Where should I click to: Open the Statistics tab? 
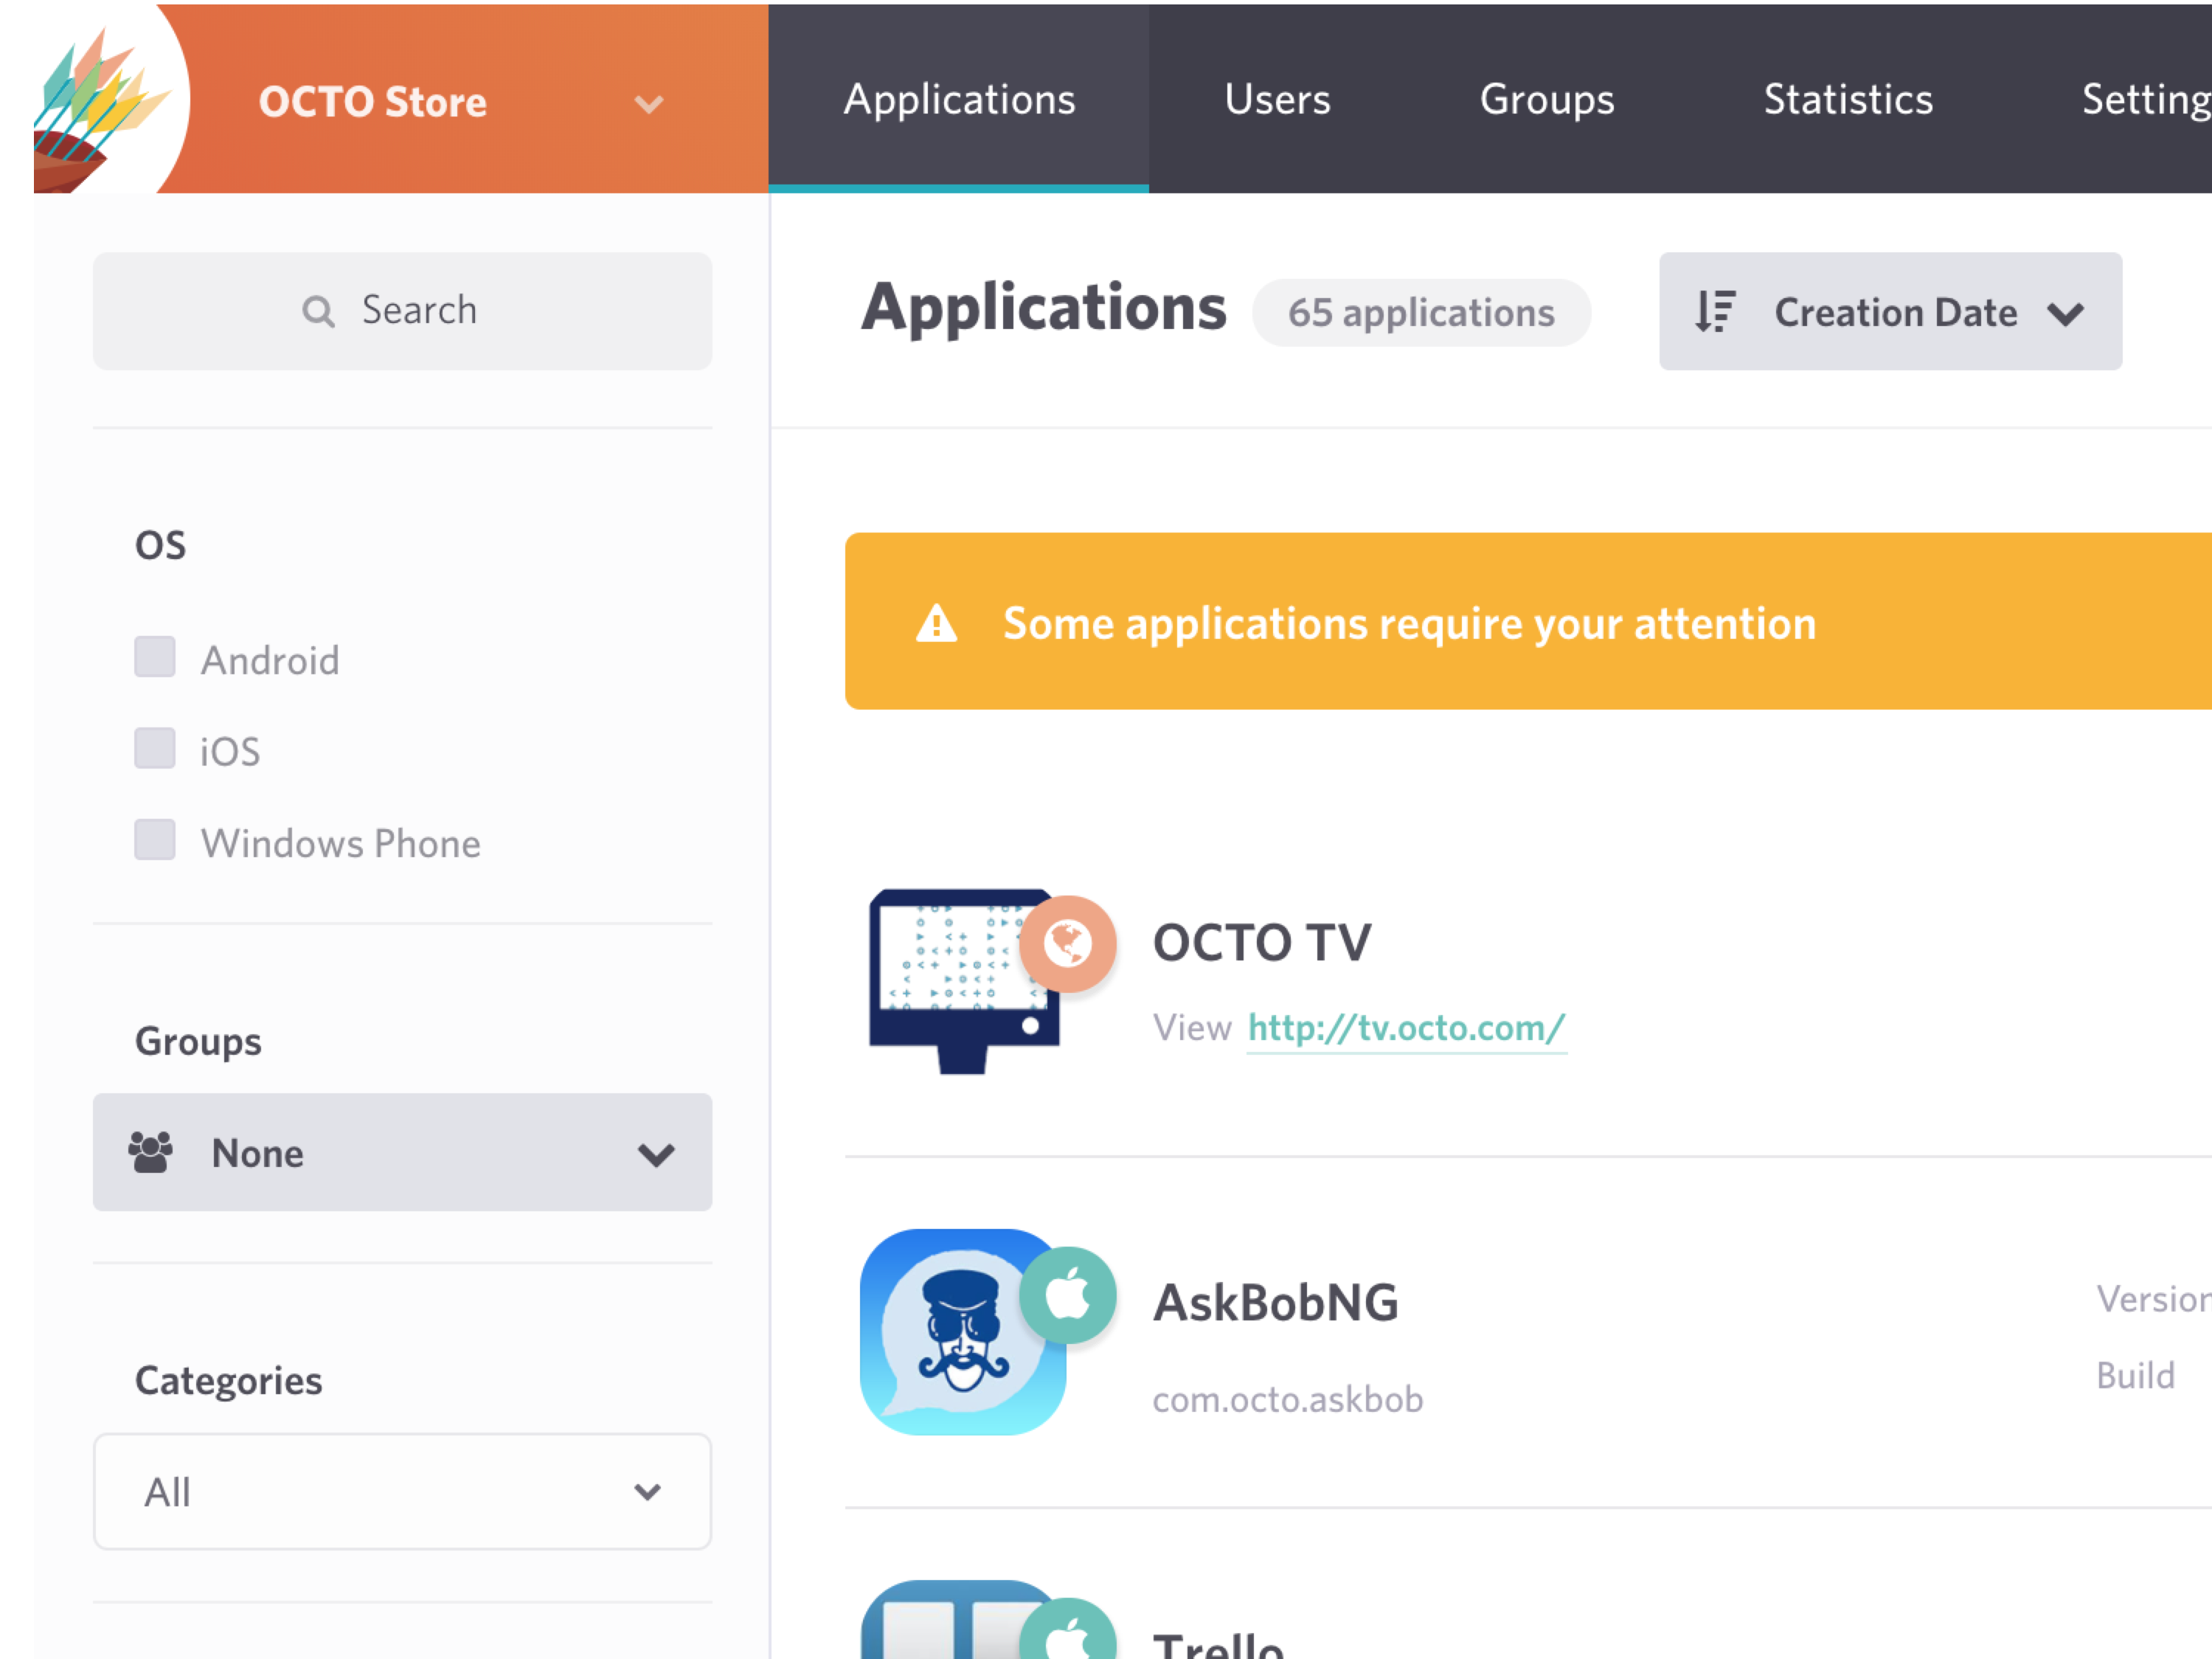coord(1848,99)
